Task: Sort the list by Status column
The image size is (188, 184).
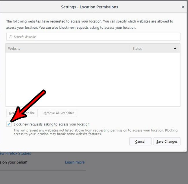Action: tap(150, 48)
